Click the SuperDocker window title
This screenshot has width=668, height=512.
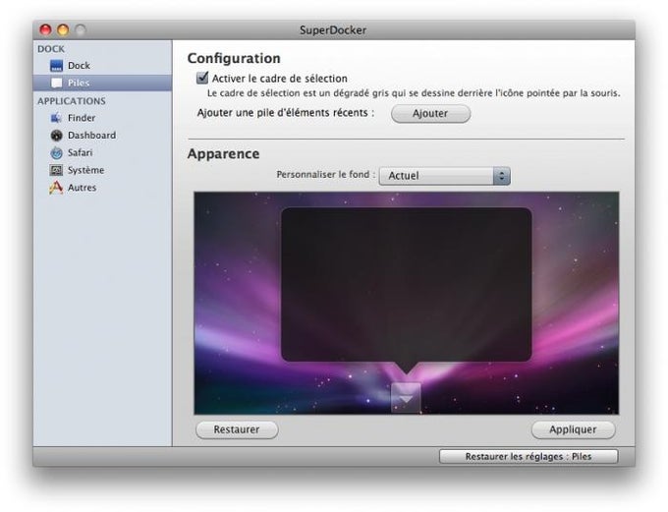pyautogui.click(x=333, y=29)
